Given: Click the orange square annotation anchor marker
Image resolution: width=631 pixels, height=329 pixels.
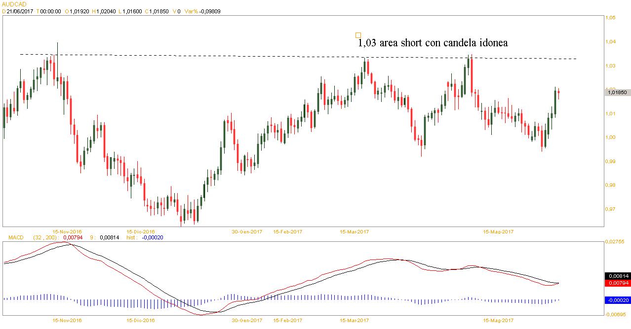Looking at the screenshot, I should (358, 35).
